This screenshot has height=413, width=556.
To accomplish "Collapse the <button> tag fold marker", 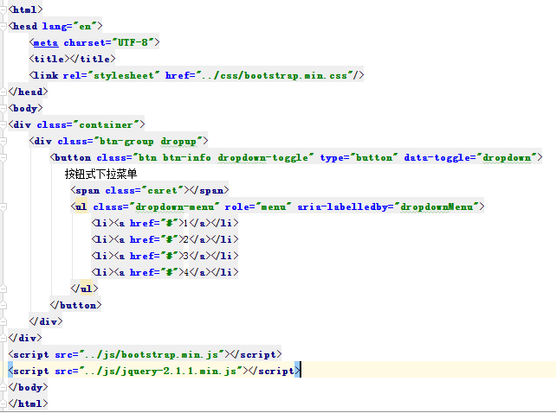I will point(3,157).
